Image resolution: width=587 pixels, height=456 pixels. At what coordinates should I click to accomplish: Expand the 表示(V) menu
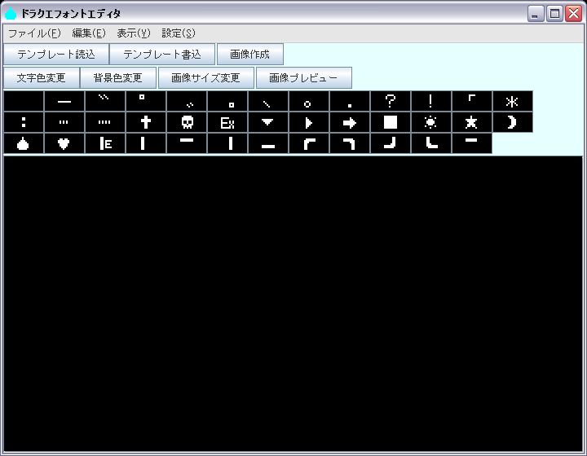point(134,33)
